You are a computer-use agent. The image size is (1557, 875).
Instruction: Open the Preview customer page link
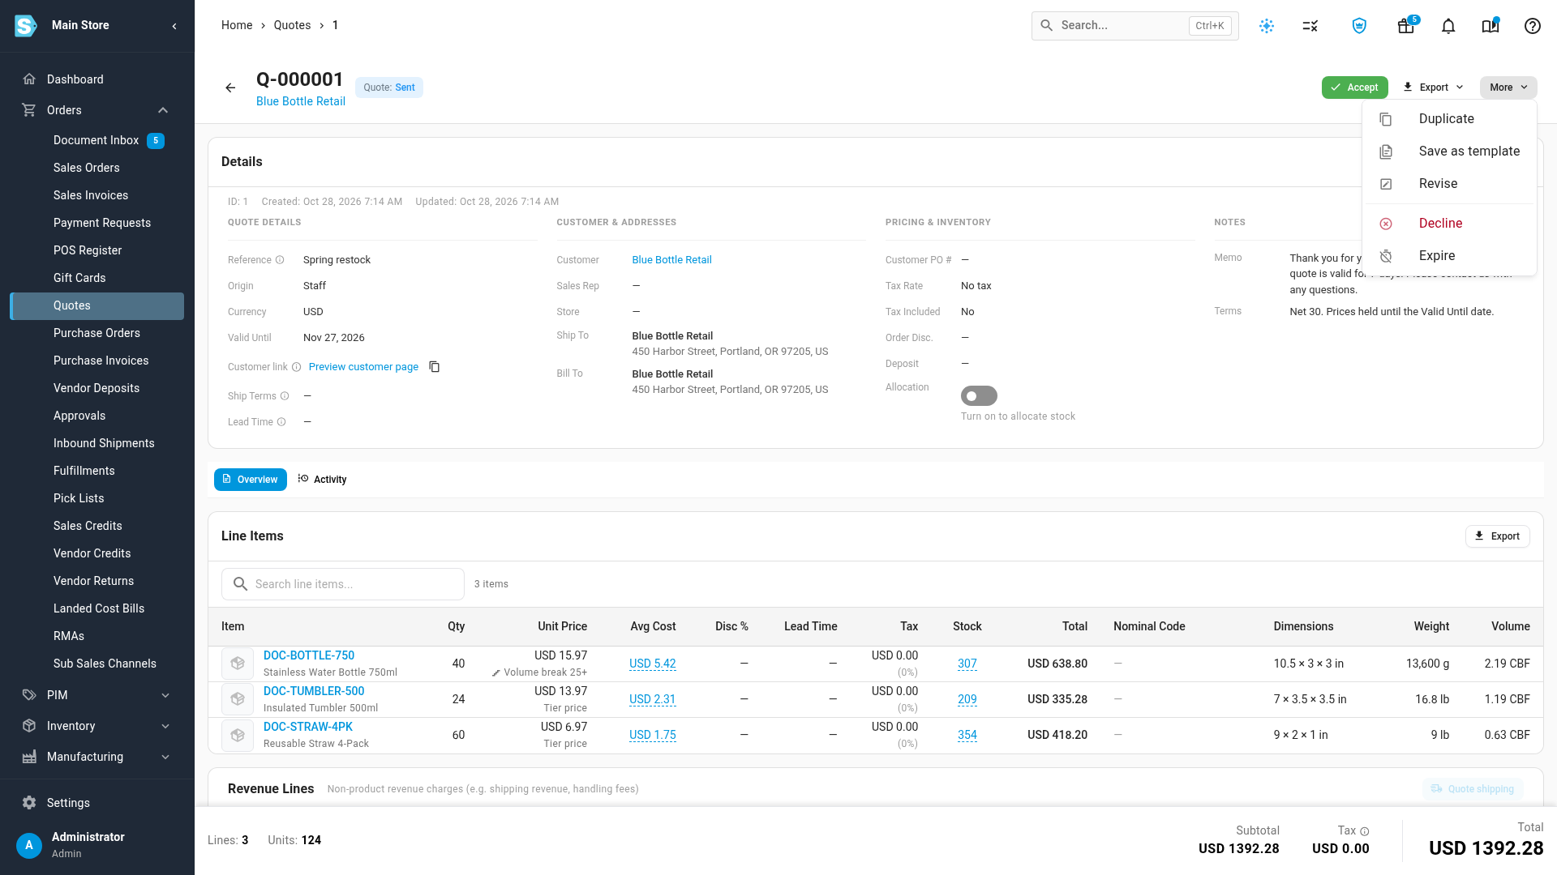point(363,367)
